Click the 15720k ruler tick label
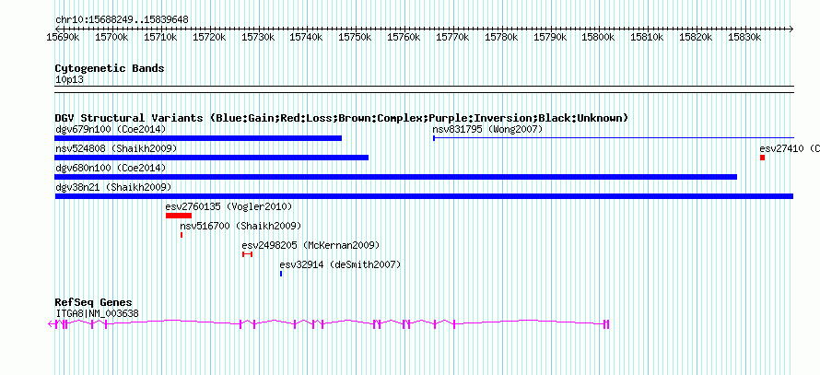 coord(209,38)
